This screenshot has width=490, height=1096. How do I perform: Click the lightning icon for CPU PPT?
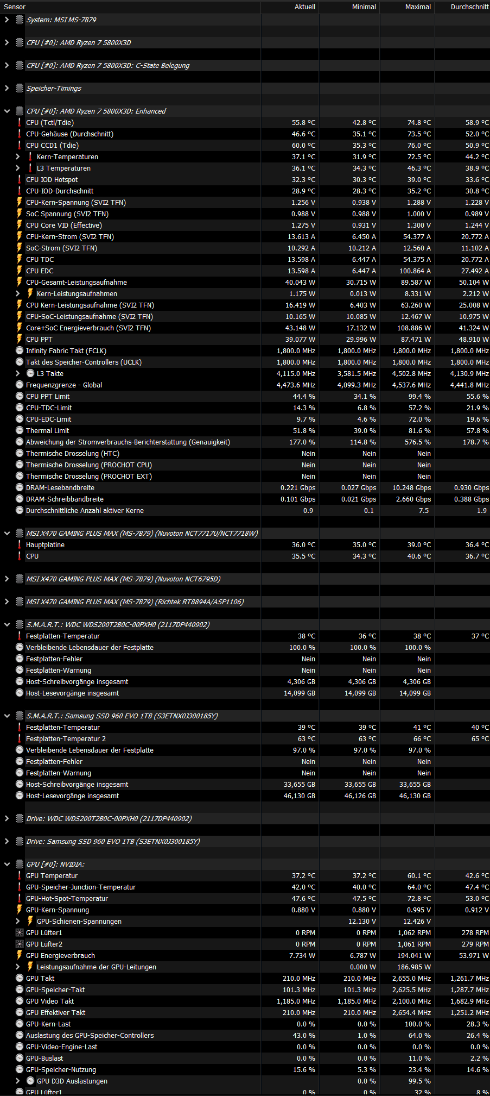(20, 339)
